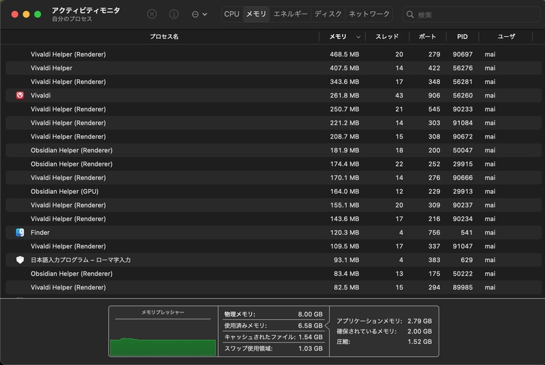The width and height of the screenshot is (545, 365).
Task: Click the magnifier icon in search field
Action: point(410,14)
